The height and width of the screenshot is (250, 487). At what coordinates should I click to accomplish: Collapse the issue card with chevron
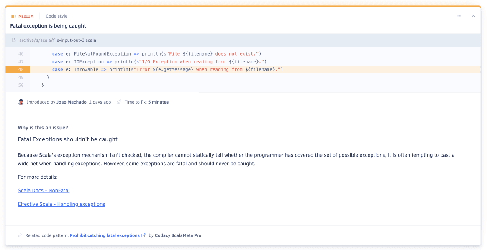pos(474,16)
